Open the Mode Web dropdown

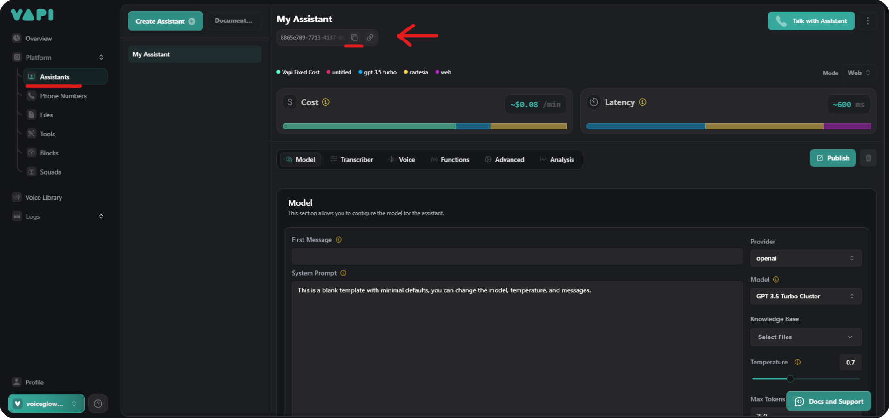[x=859, y=73]
